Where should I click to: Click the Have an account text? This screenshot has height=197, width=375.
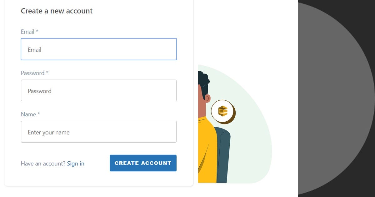42,163
